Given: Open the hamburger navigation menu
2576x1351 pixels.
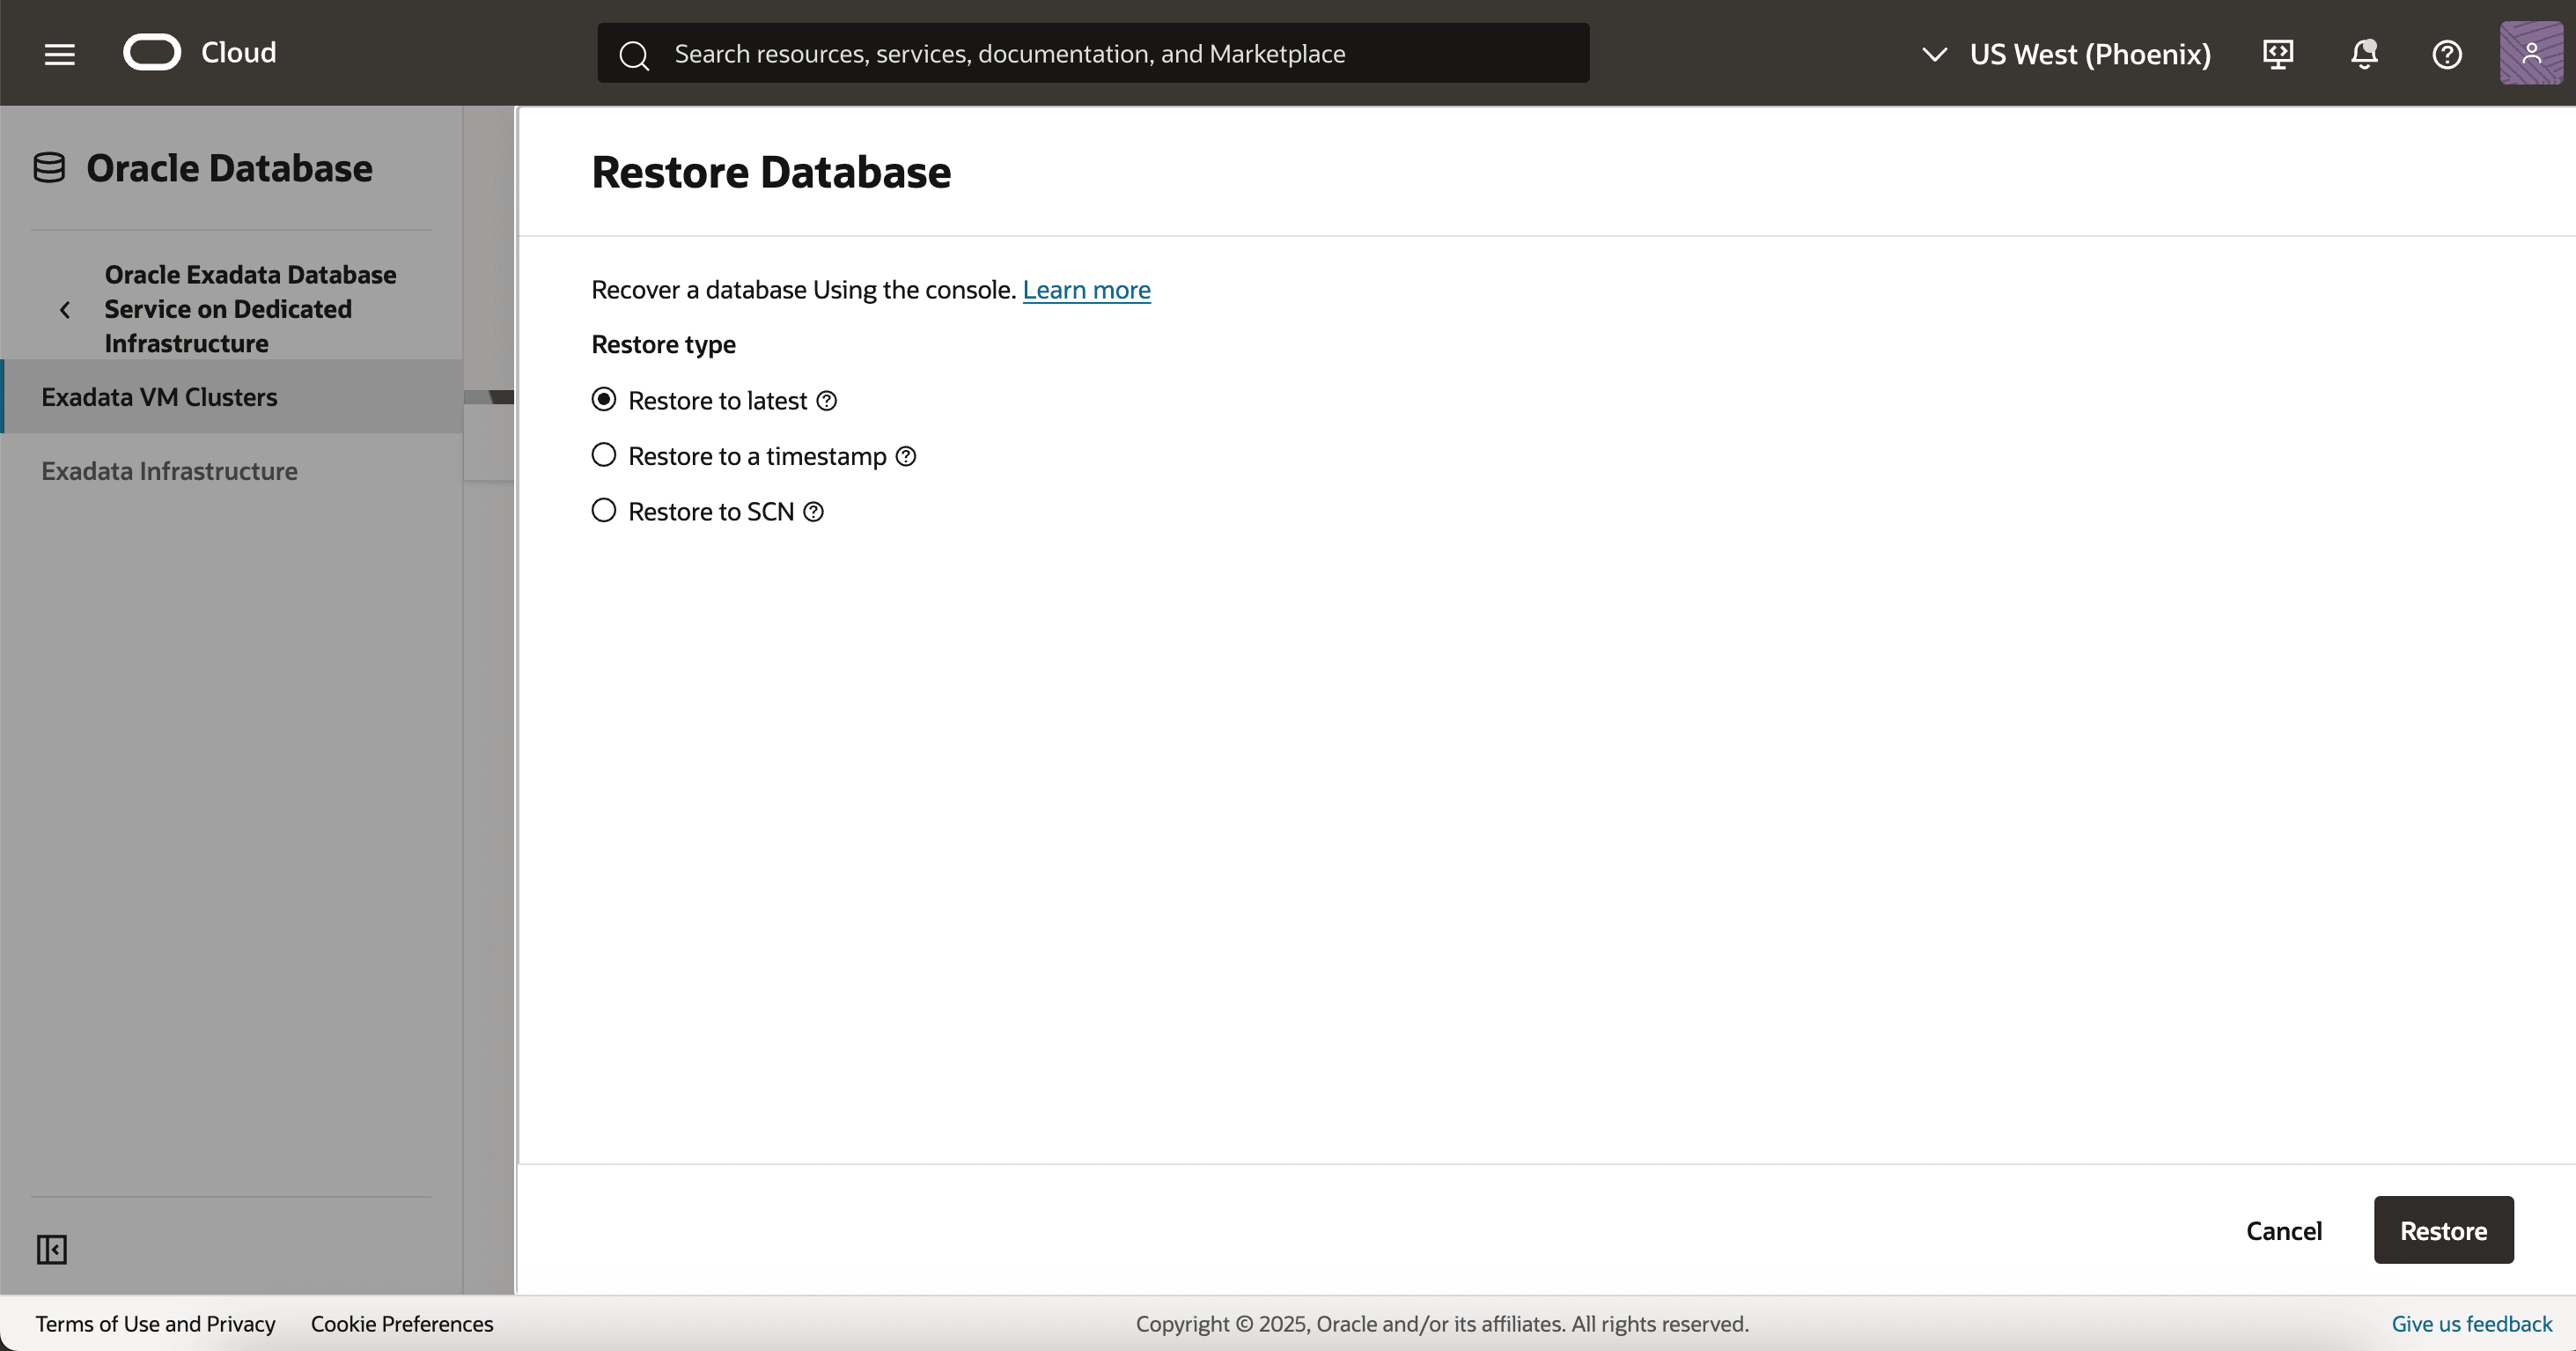Looking at the screenshot, I should (x=60, y=54).
